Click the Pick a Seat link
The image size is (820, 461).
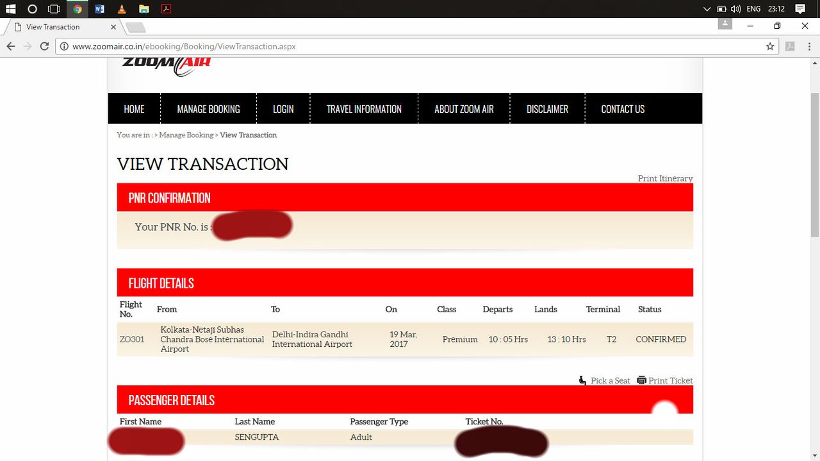(610, 381)
